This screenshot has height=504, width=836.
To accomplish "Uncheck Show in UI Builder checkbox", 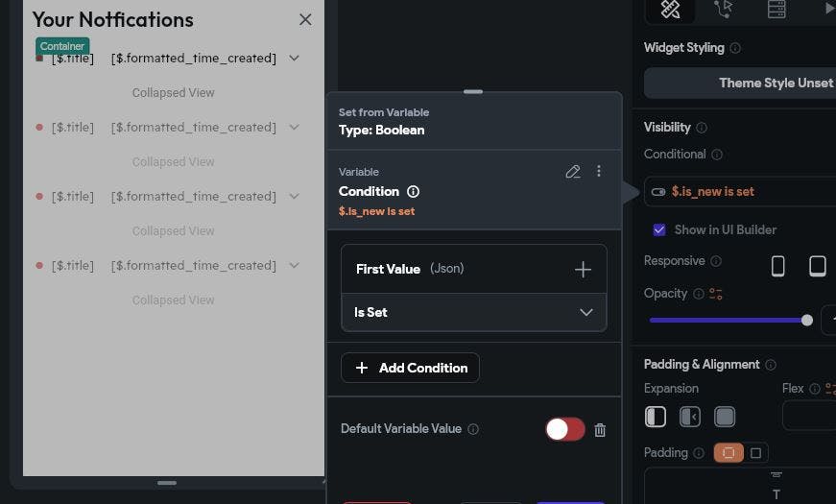I will point(659,229).
